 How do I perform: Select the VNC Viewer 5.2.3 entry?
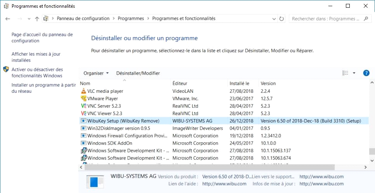(x=224, y=113)
